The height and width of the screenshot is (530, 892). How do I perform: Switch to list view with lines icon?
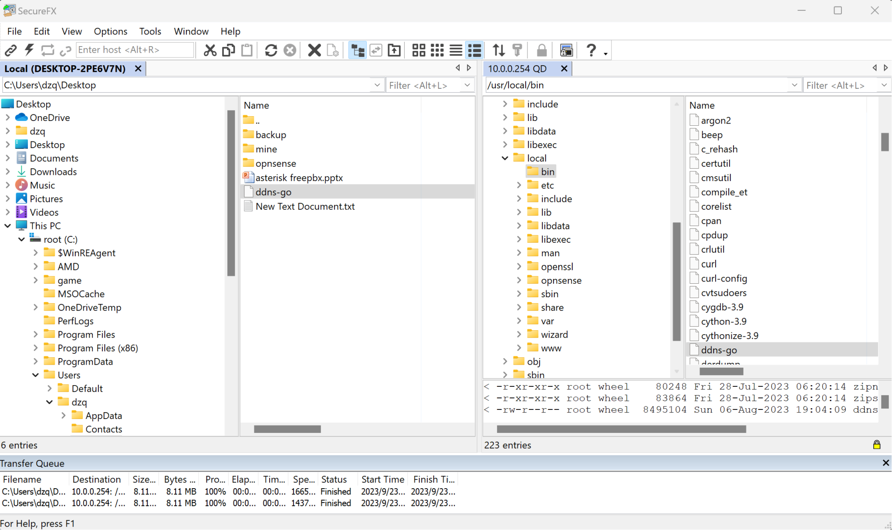pyautogui.click(x=456, y=50)
